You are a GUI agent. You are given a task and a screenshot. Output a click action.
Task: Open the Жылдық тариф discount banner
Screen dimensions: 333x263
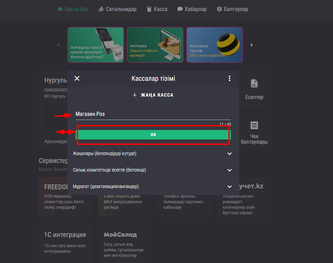[214, 45]
